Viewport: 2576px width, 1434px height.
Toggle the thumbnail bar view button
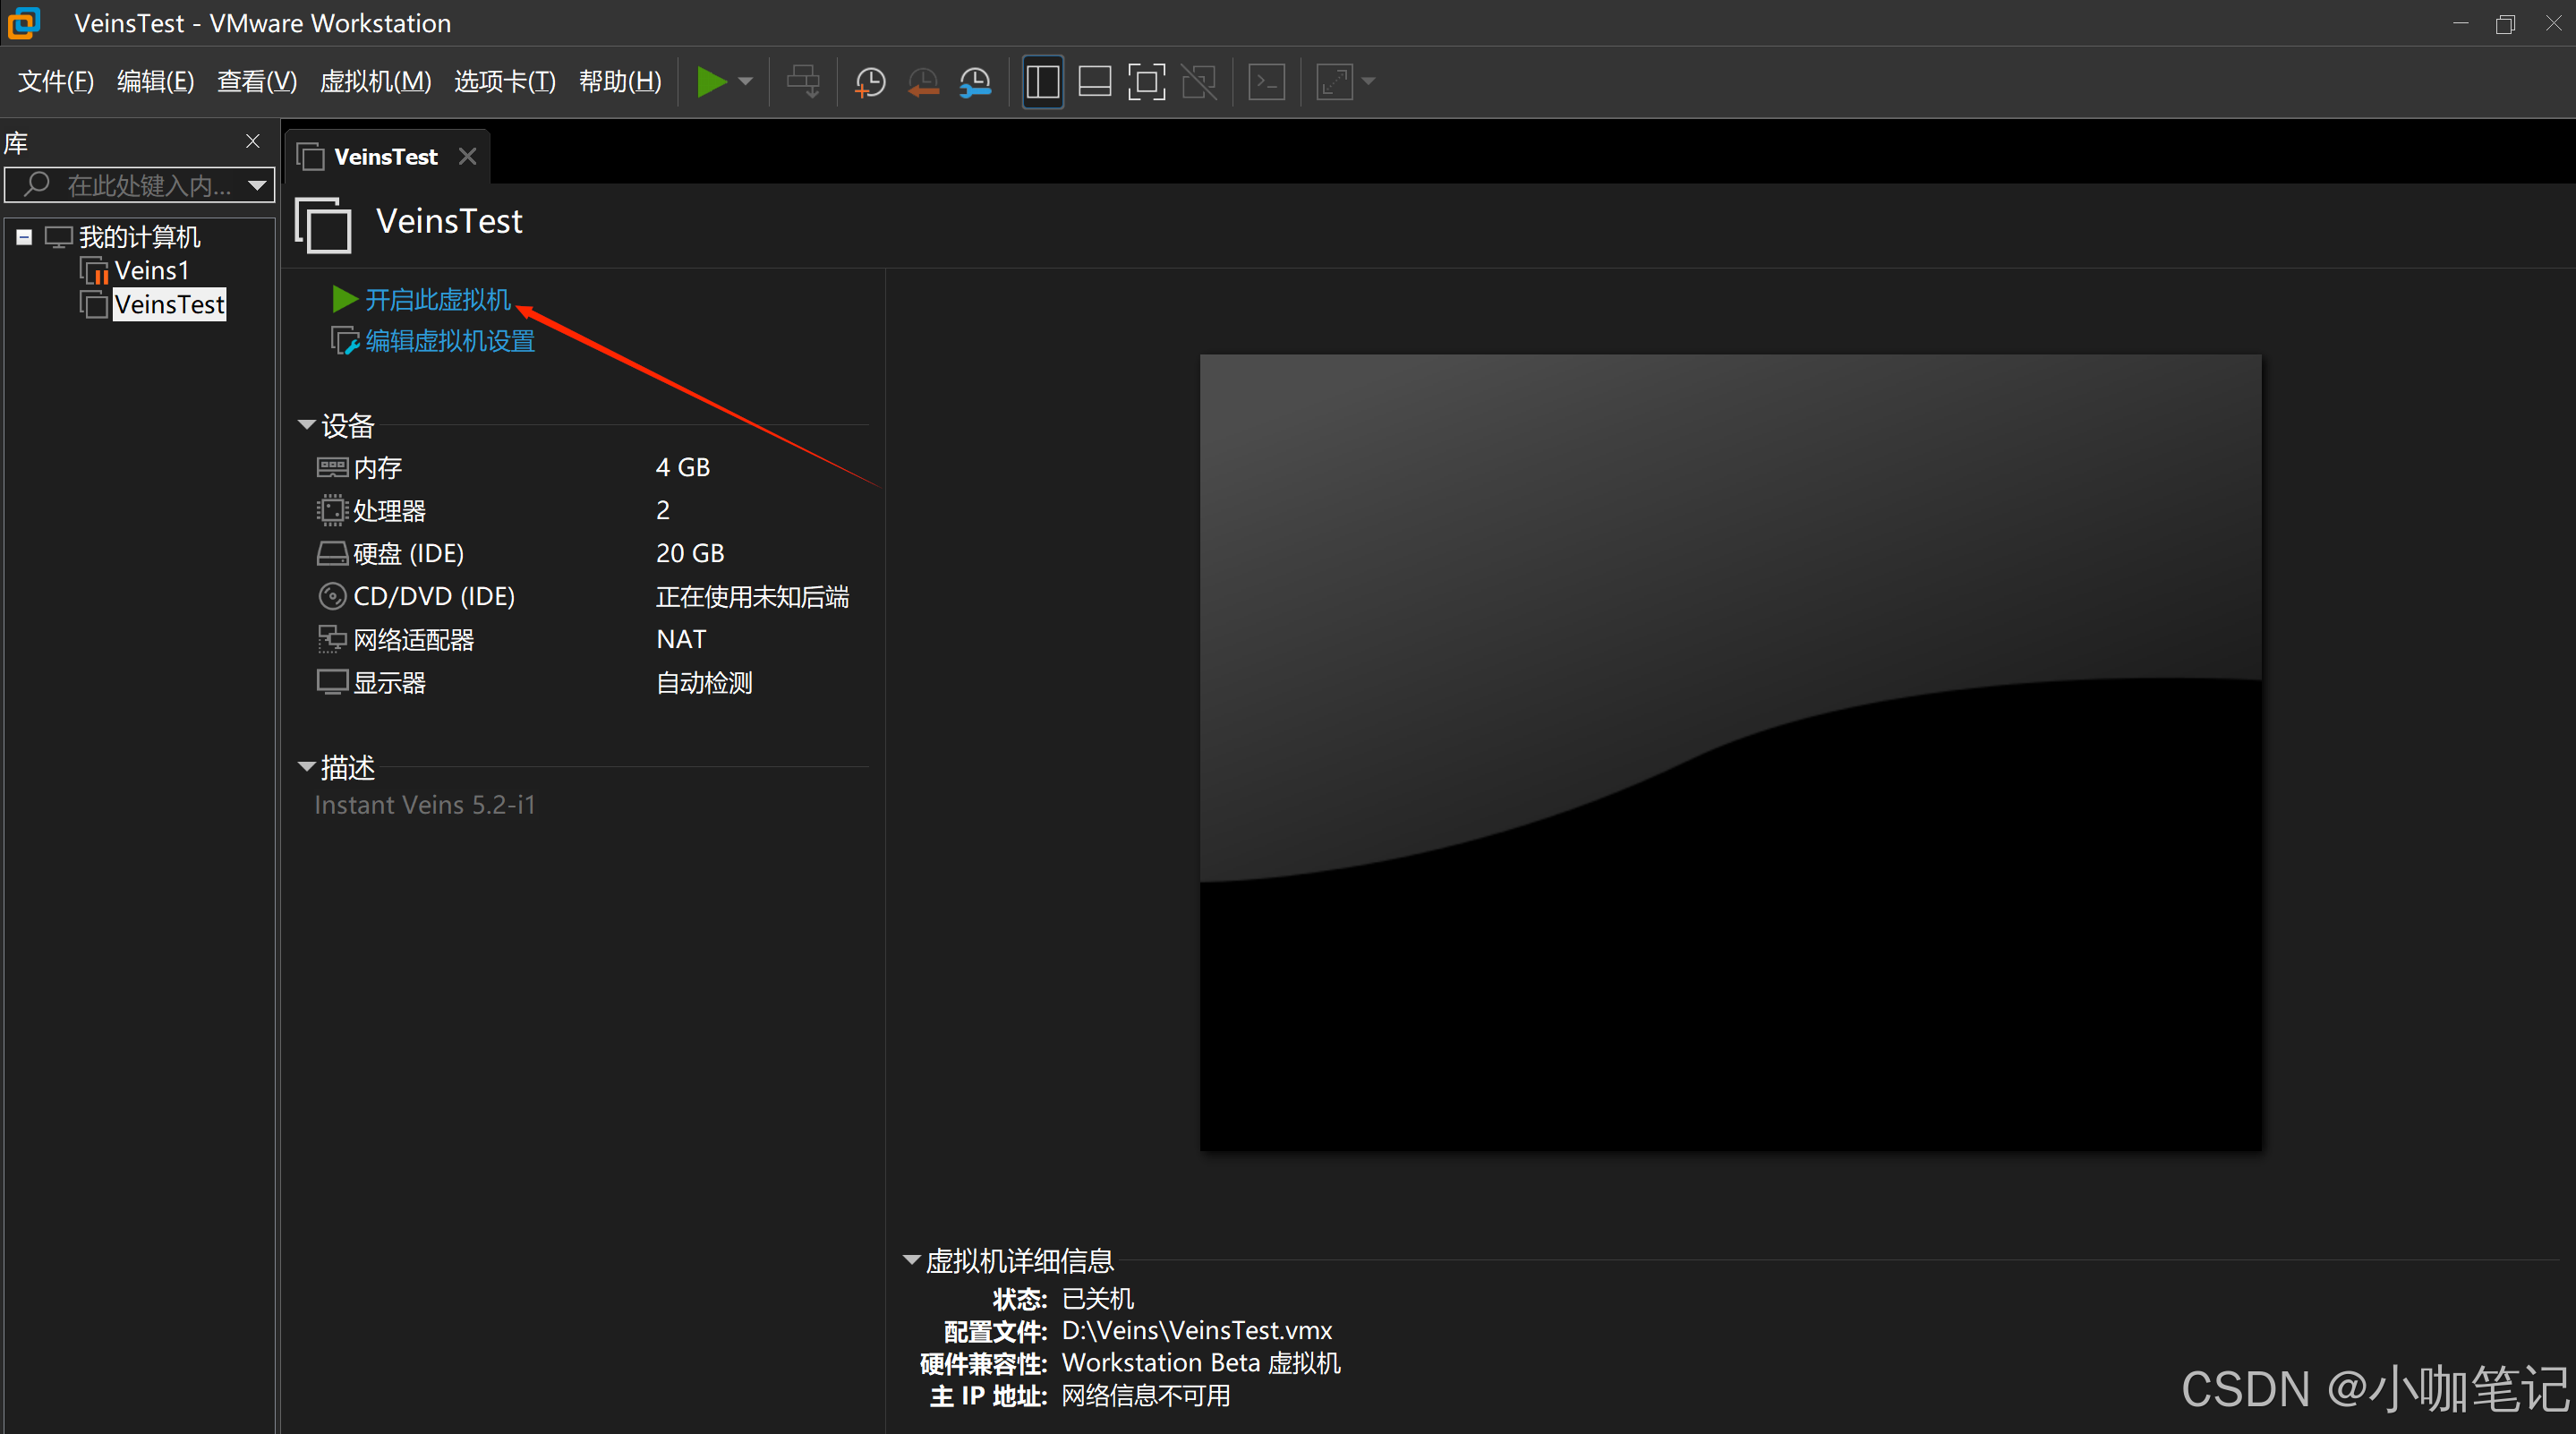(1094, 82)
